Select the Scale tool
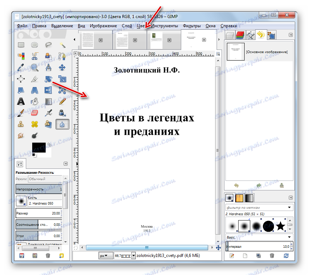 pos(62,79)
